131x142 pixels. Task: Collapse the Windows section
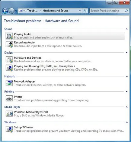(127, 122)
